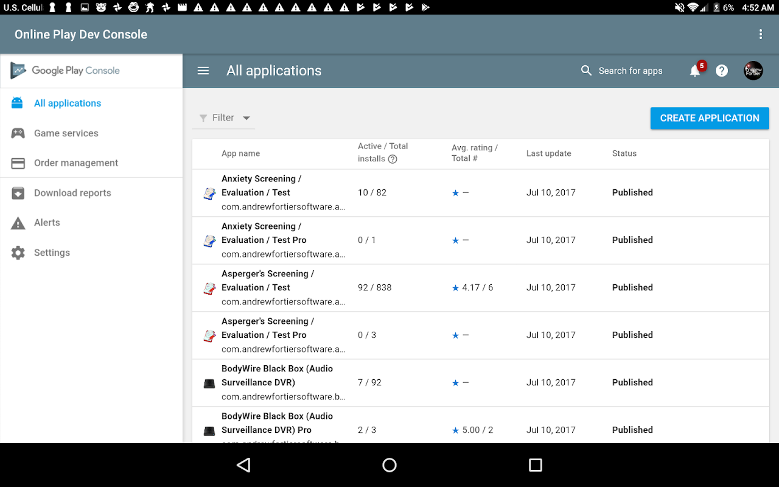
Task: Click the 0 / 1 installs value
Action: click(x=367, y=240)
